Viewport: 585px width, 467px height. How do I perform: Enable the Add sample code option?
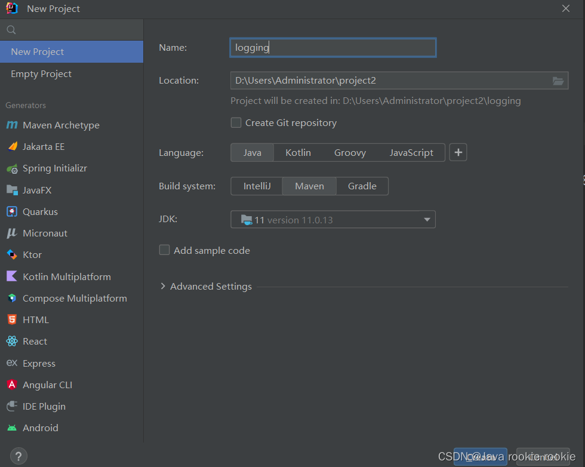[x=164, y=250]
